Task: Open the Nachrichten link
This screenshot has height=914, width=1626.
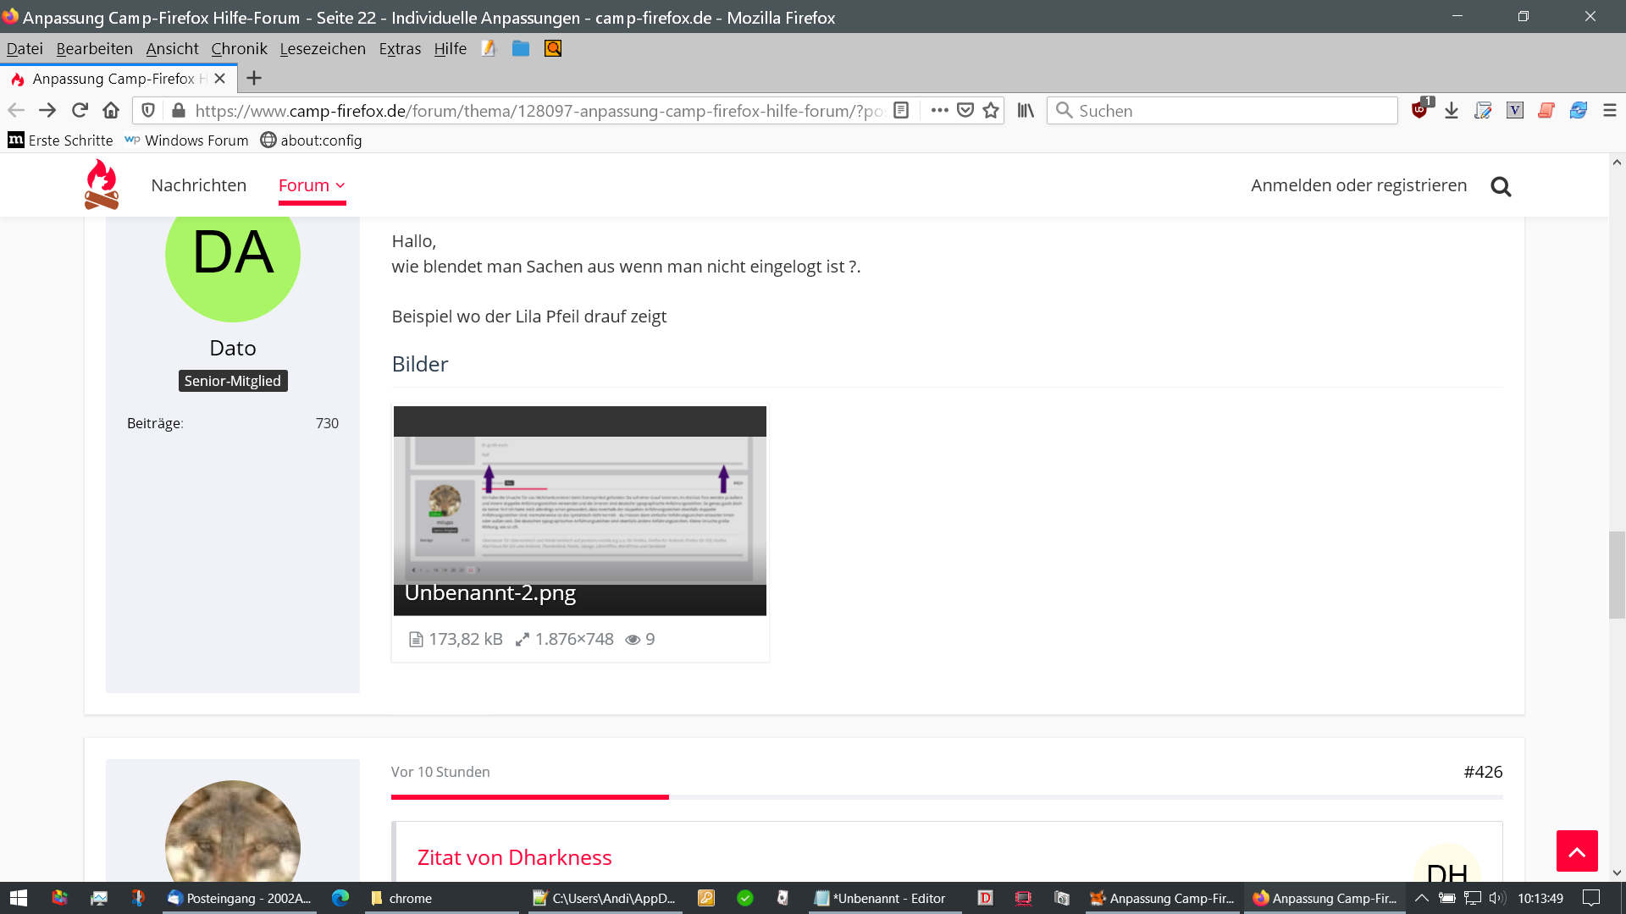Action: [x=198, y=185]
